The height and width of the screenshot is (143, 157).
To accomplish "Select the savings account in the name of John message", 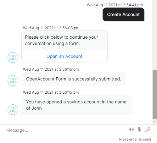I will [77, 105].
